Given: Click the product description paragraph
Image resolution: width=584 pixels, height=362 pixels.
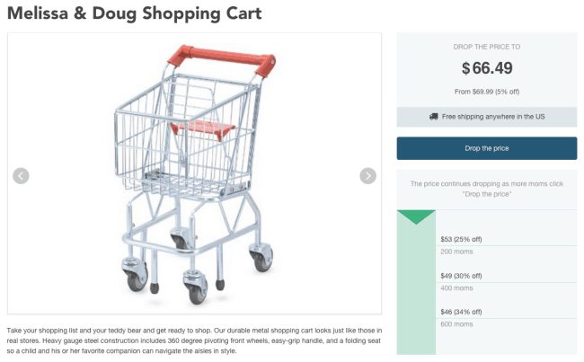Looking at the screenshot, I should pyautogui.click(x=194, y=340).
